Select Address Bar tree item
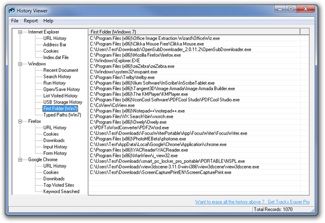 tap(55, 44)
